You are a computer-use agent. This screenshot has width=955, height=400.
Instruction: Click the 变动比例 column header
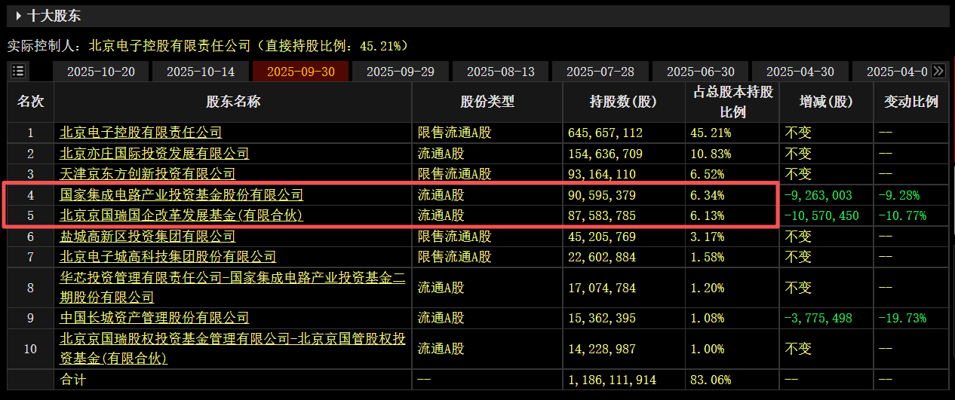(911, 102)
